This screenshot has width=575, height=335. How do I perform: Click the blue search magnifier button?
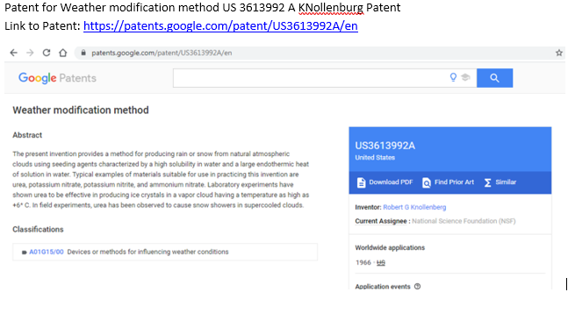[x=495, y=78]
